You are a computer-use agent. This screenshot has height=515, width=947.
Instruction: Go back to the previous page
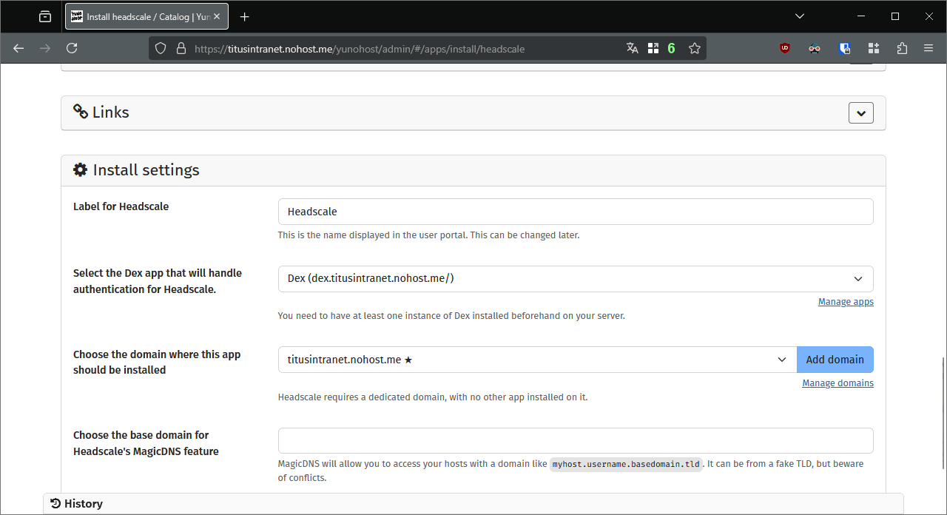tap(18, 48)
